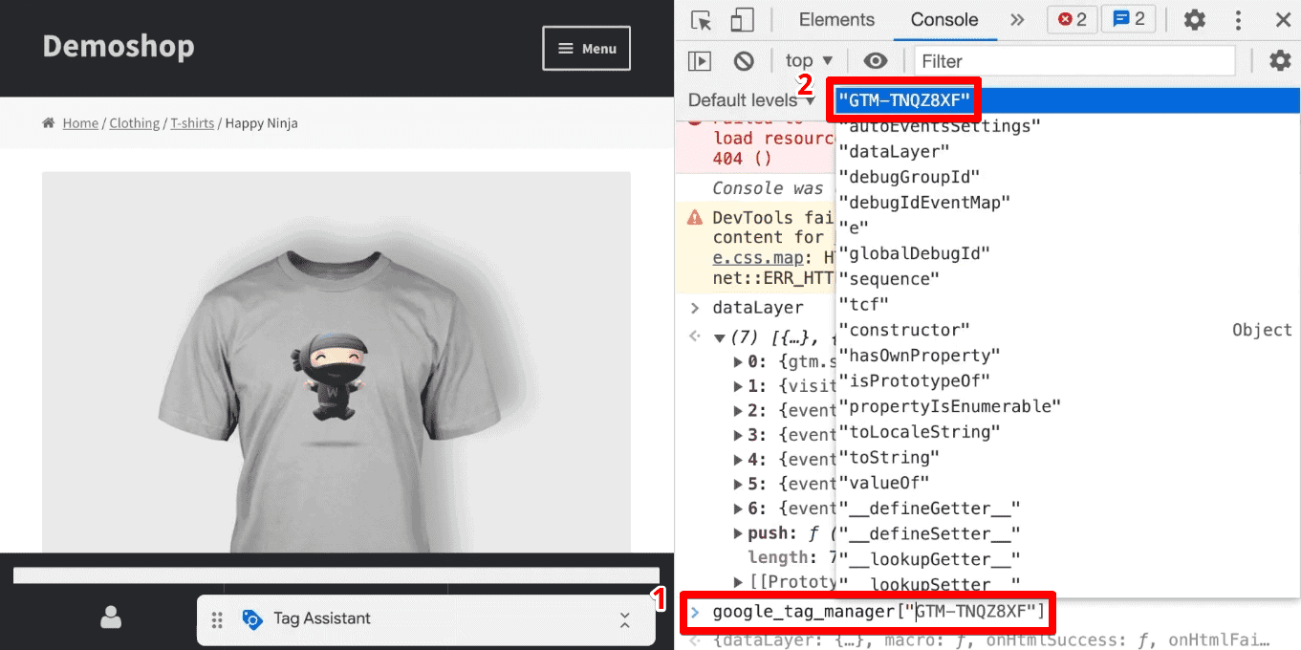Open console settings with the right gear icon

(x=1280, y=60)
